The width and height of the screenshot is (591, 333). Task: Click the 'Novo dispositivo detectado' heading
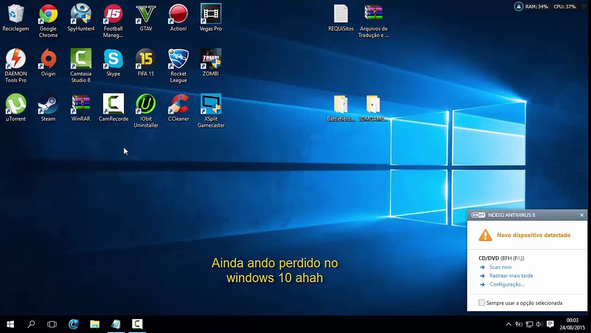pyautogui.click(x=533, y=235)
